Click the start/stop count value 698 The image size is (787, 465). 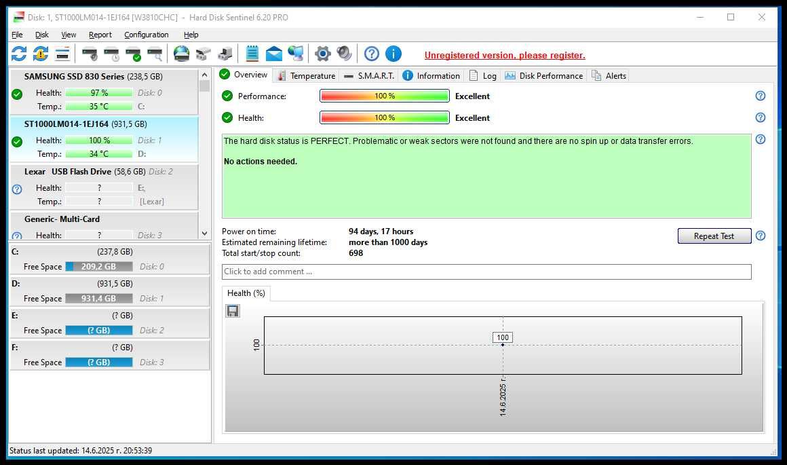click(356, 253)
